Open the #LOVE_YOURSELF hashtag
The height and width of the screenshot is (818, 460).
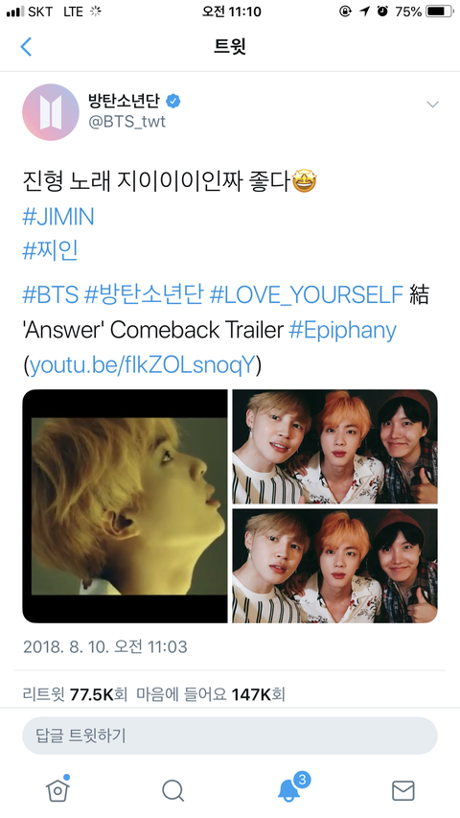307,294
